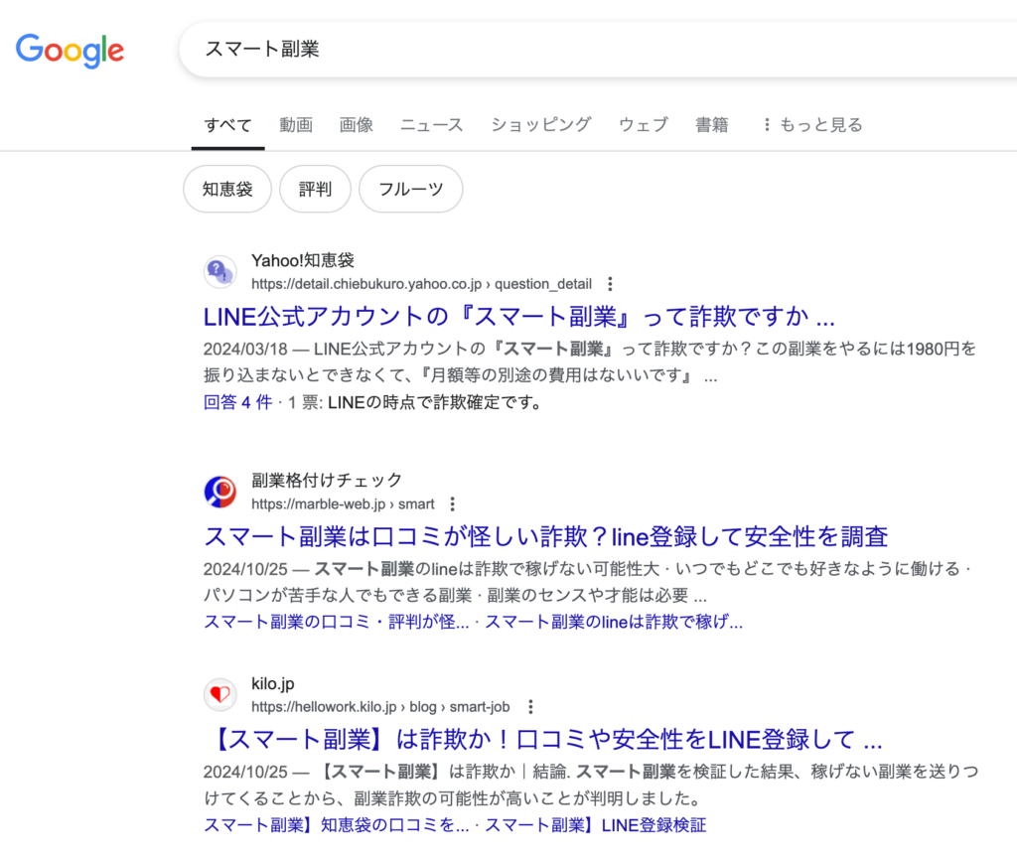Click the search box containing スマート副業

point(597,50)
